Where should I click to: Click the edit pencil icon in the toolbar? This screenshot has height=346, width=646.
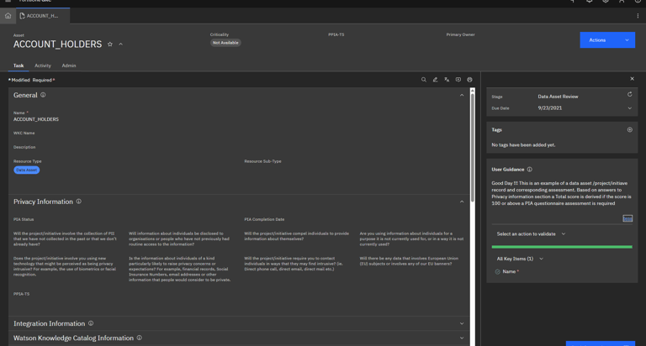click(435, 80)
